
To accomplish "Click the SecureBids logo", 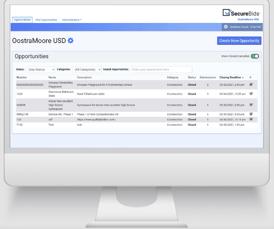I will coord(241,13).
